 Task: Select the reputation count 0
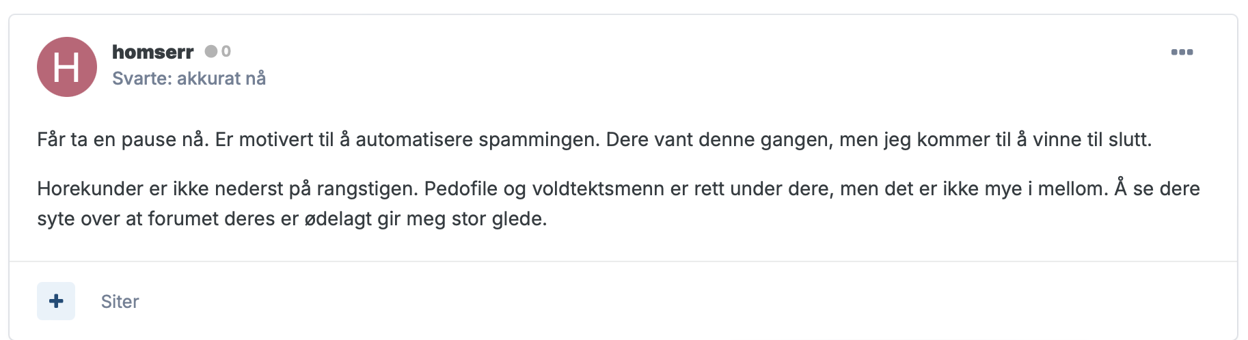[x=226, y=51]
